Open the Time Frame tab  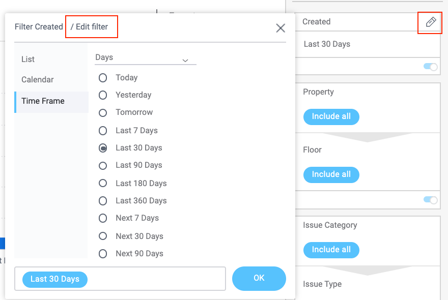tap(43, 101)
